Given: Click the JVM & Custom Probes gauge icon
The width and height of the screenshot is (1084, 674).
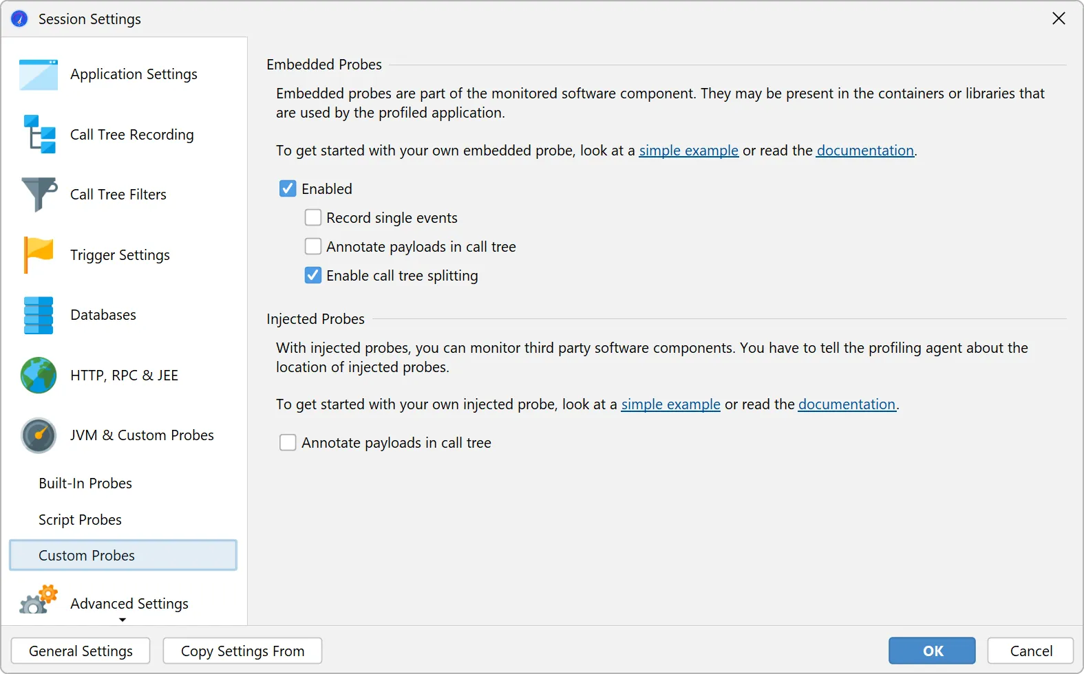Looking at the screenshot, I should [39, 435].
